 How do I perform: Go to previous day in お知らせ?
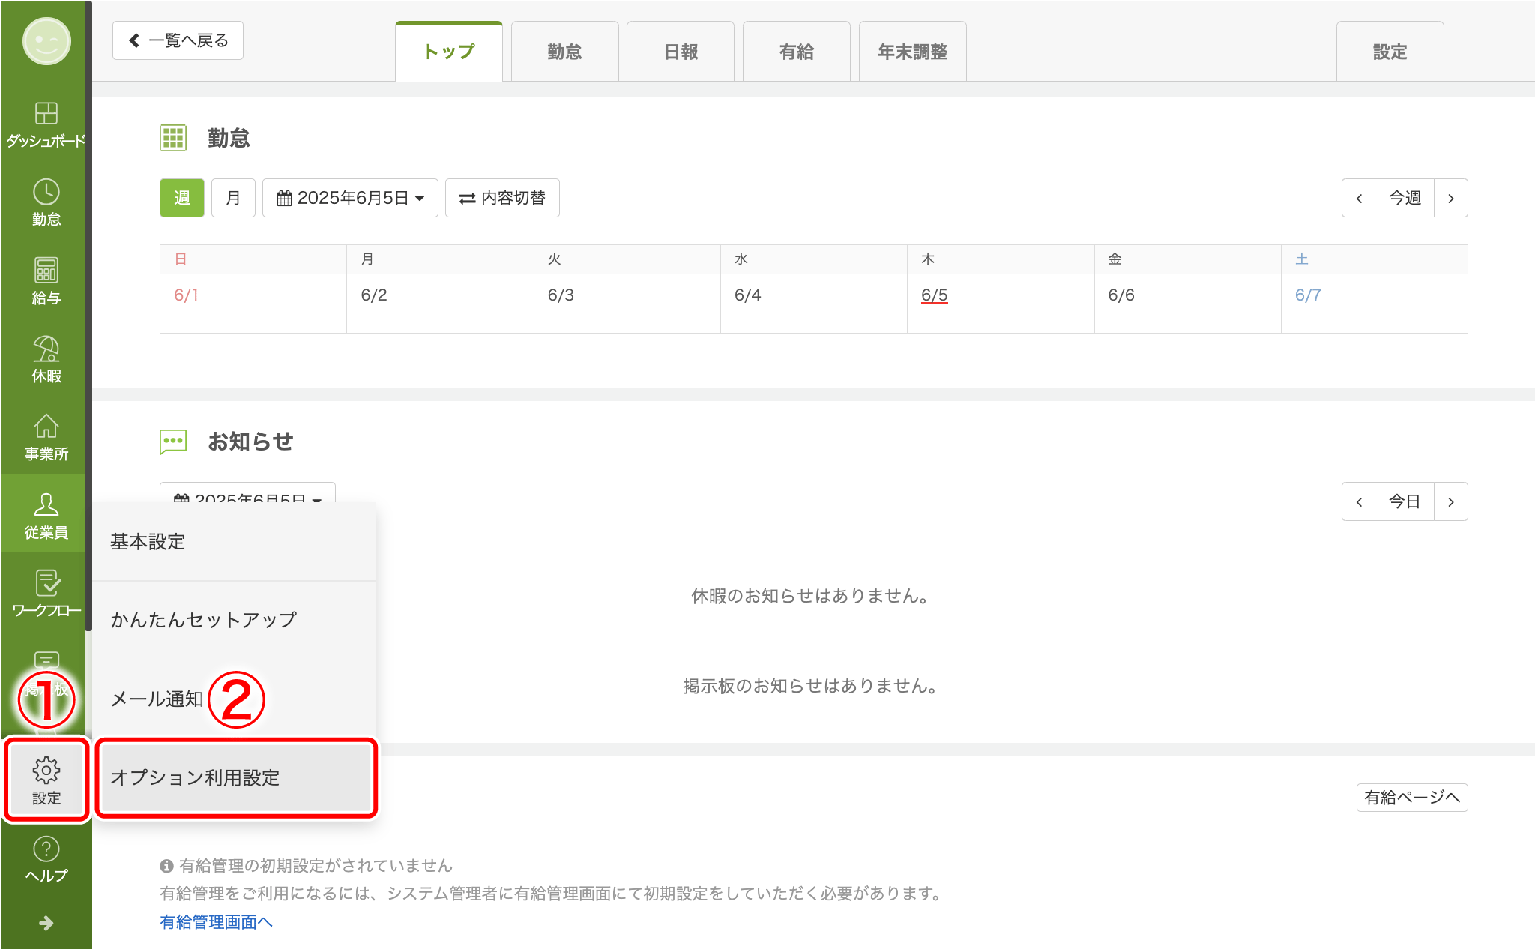[1359, 501]
